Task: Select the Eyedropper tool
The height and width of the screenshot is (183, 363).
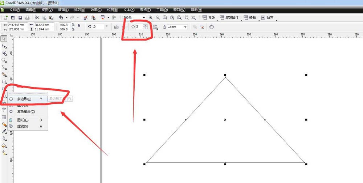Action: tap(4, 132)
